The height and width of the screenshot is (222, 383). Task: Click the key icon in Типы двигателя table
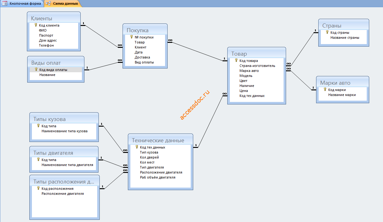pos(38,159)
